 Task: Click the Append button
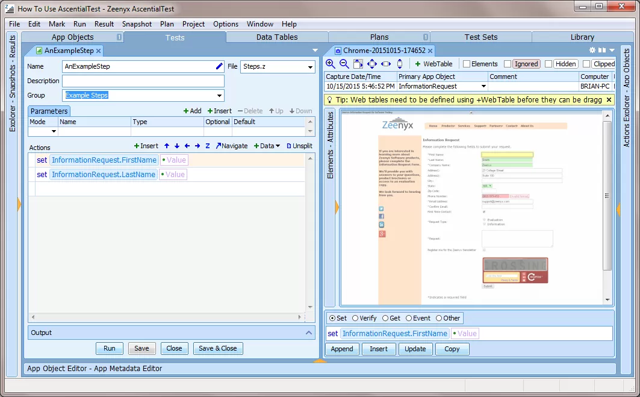342,349
